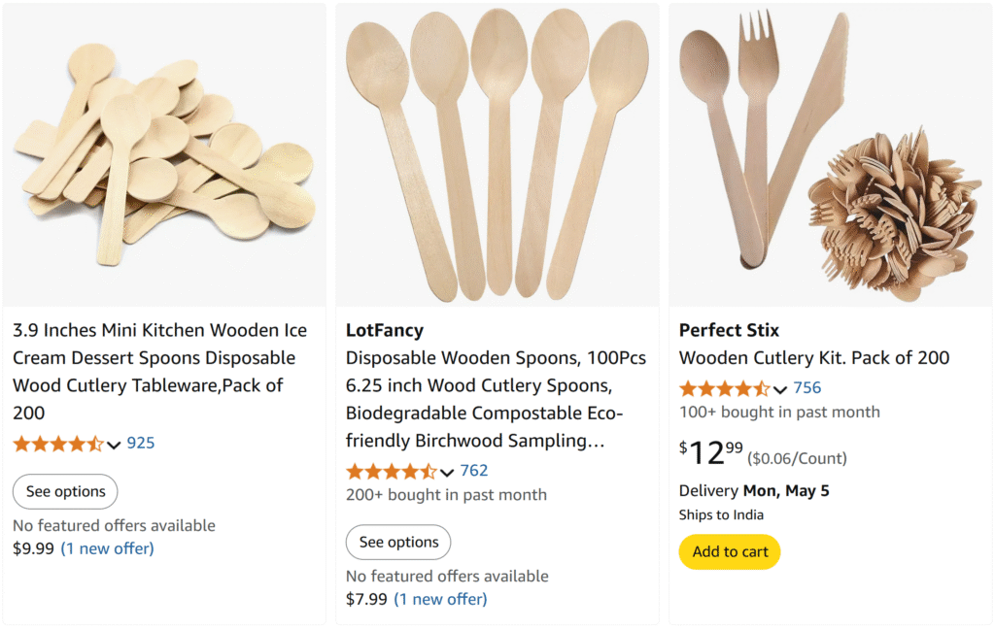Expand rating chevron next to 762 reviews
The image size is (995, 629).
447,472
